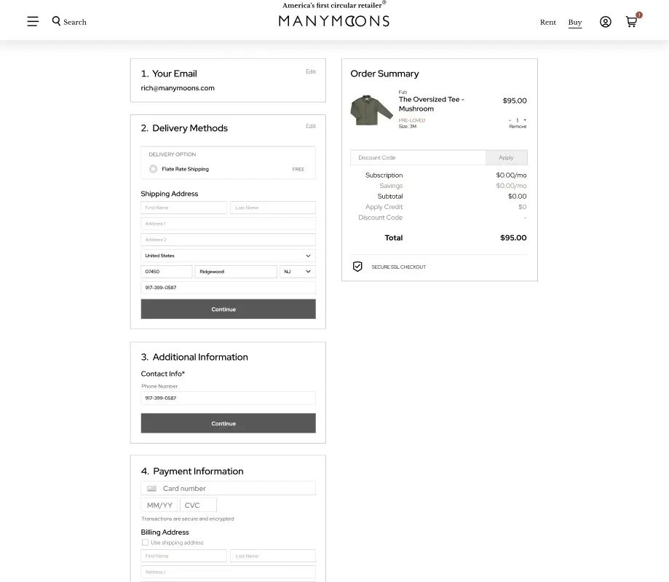Switch to the Rent tab

point(547,22)
